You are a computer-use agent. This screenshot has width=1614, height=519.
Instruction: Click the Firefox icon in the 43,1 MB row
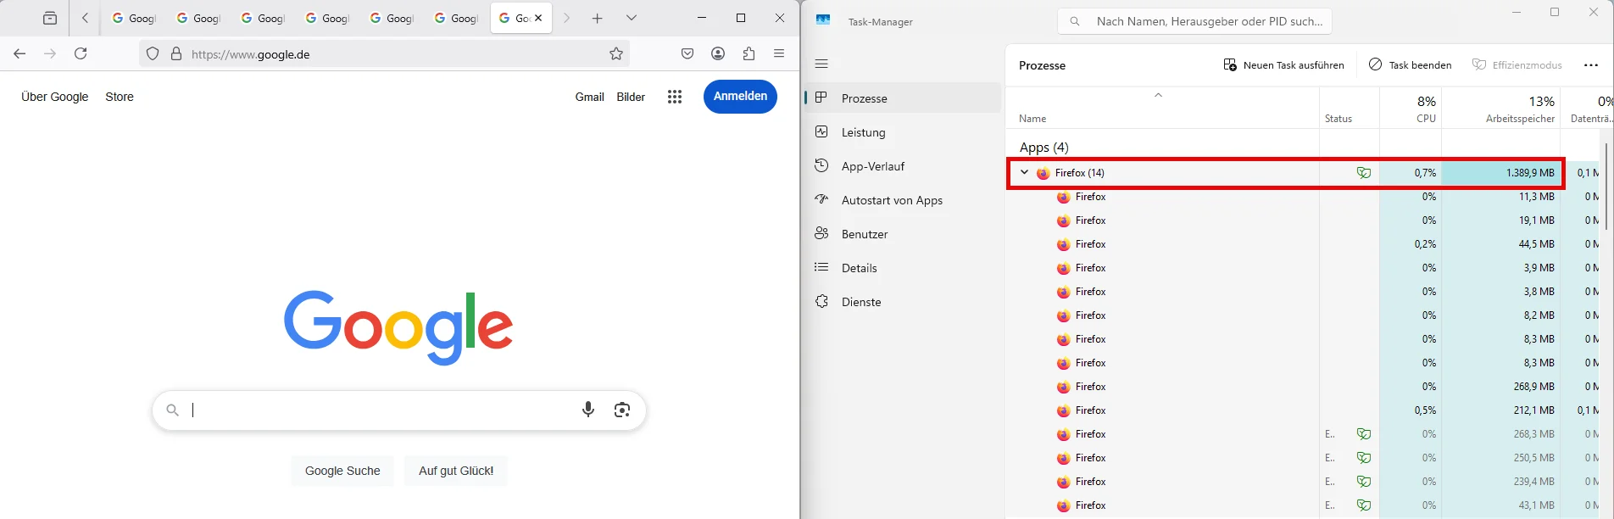click(x=1063, y=505)
